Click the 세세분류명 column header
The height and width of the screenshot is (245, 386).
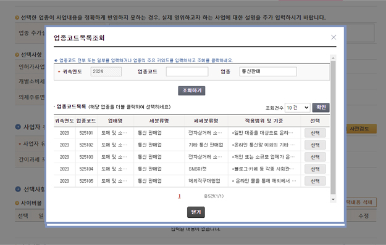206,121
